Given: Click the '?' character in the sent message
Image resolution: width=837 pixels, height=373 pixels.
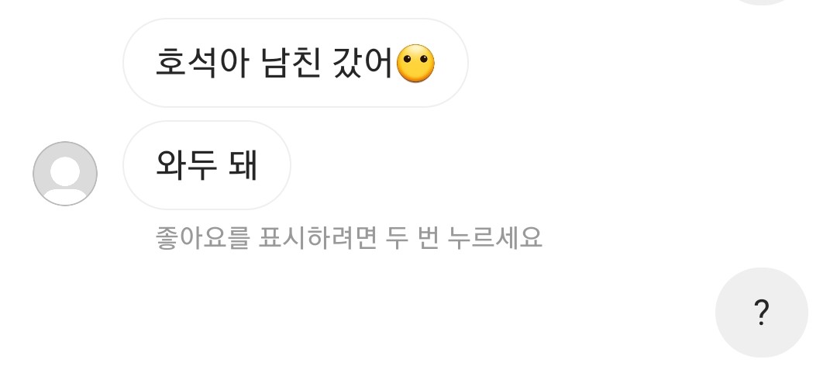Looking at the screenshot, I should click(x=762, y=313).
